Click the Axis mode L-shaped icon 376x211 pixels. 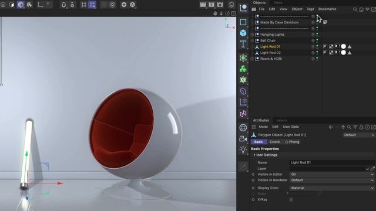41,5
